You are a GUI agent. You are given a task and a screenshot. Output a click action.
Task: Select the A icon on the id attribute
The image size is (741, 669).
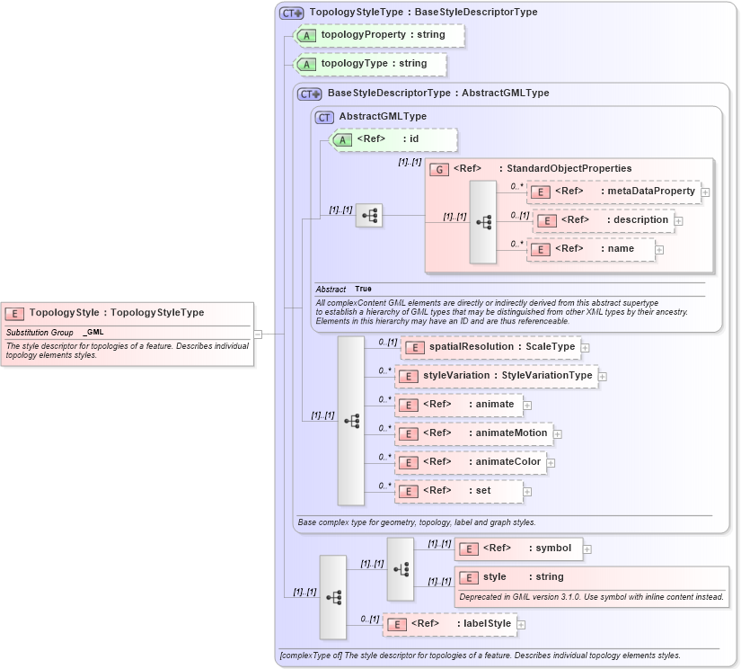(341, 139)
